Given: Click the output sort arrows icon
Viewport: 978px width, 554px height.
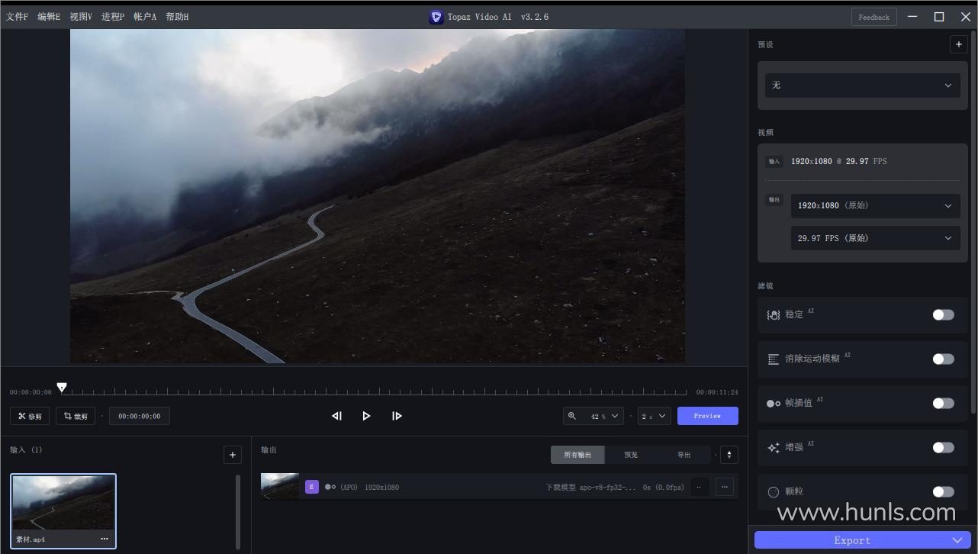Looking at the screenshot, I should point(729,455).
